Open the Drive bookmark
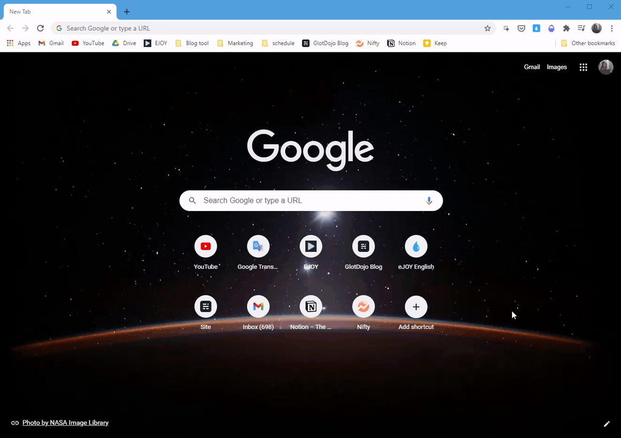The image size is (621, 438). tap(124, 43)
